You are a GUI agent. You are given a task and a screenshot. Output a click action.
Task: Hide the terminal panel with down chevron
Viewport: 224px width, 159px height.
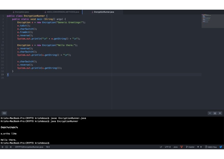(x=210, y=113)
